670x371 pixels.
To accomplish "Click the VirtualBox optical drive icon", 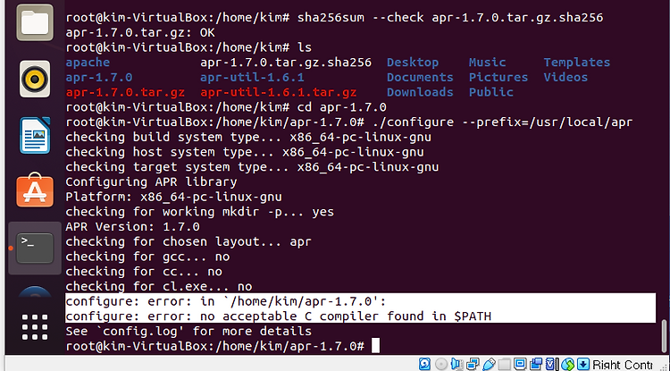I will 441,364.
